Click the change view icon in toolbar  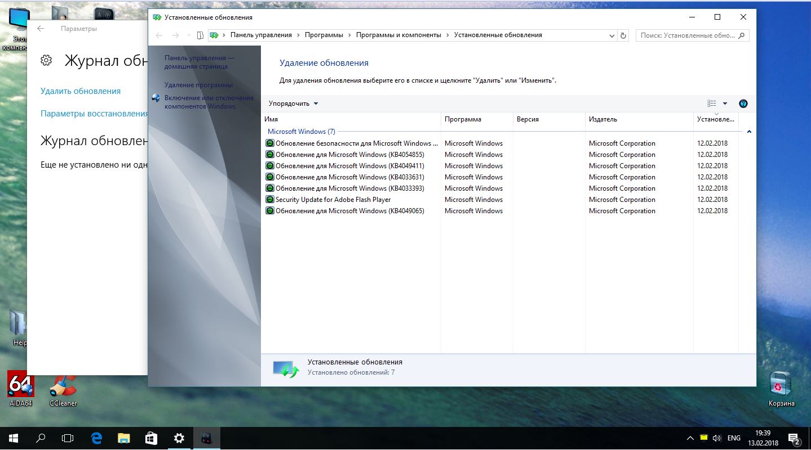pyautogui.click(x=712, y=103)
